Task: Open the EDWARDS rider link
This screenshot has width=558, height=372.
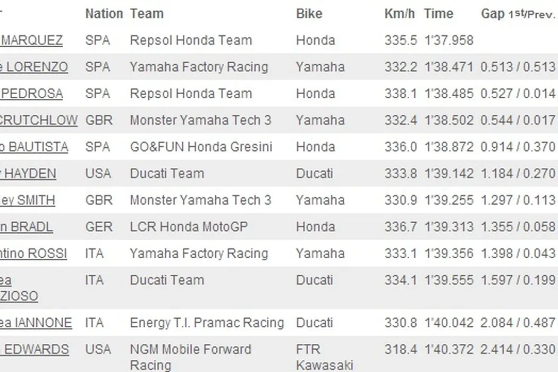Action: 35,349
